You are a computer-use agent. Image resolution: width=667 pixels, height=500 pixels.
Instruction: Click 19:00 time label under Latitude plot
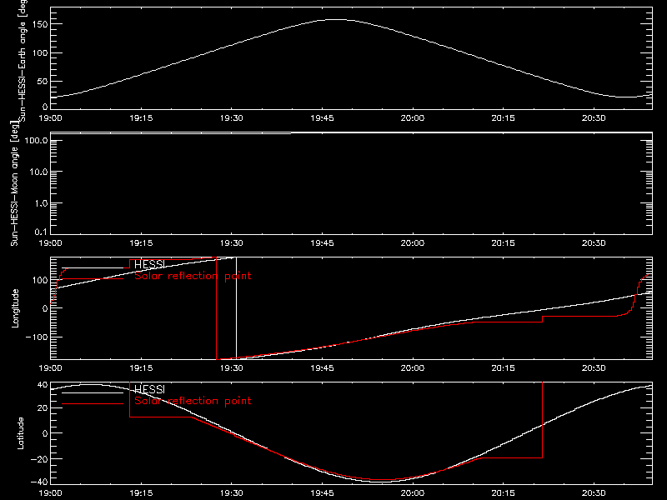coord(50,493)
